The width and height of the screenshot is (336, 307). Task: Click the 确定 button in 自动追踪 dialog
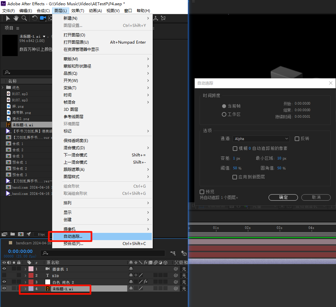click(x=283, y=197)
